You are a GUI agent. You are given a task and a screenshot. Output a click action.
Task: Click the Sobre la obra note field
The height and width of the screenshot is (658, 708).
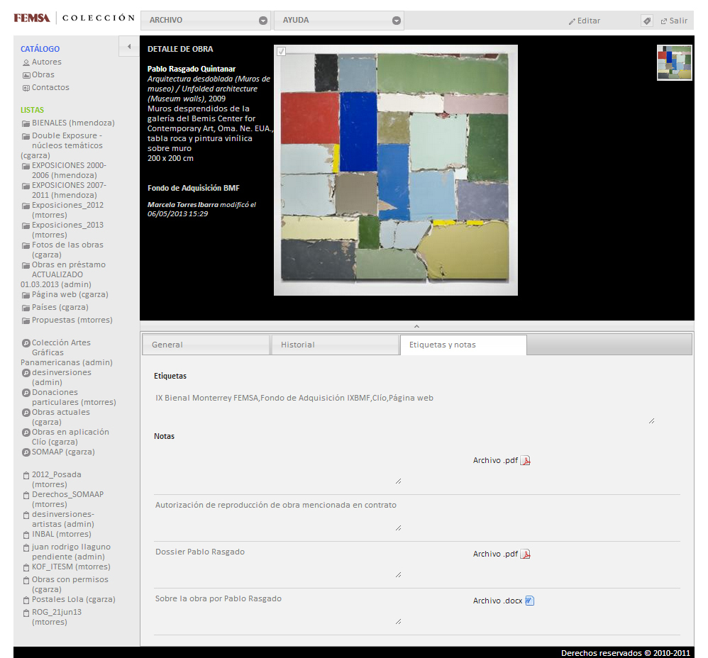click(277, 608)
